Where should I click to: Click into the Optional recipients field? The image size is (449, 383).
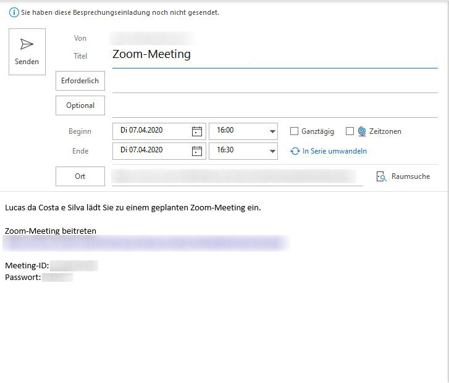click(x=275, y=107)
